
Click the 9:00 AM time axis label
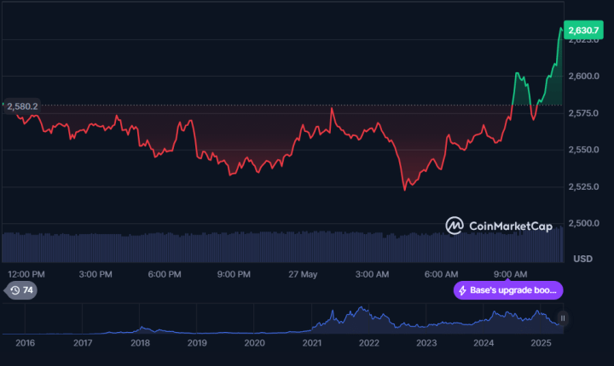(510, 274)
